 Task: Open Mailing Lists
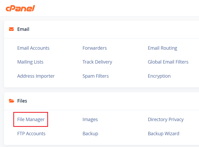click(30, 62)
